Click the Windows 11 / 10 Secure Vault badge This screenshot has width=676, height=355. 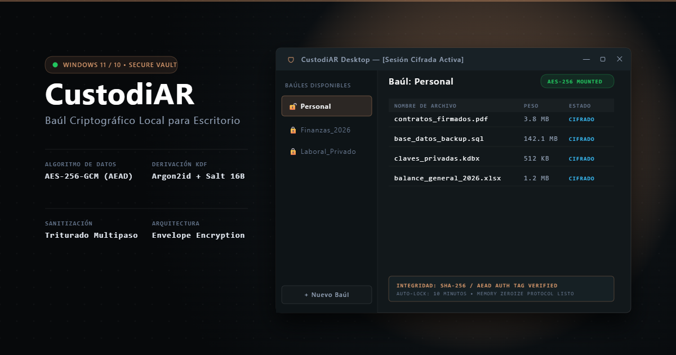click(x=112, y=65)
